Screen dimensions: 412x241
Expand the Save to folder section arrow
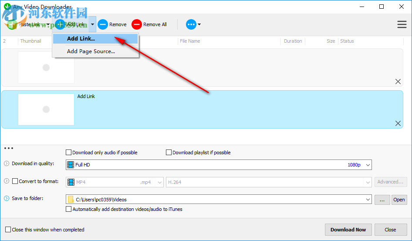(7, 198)
